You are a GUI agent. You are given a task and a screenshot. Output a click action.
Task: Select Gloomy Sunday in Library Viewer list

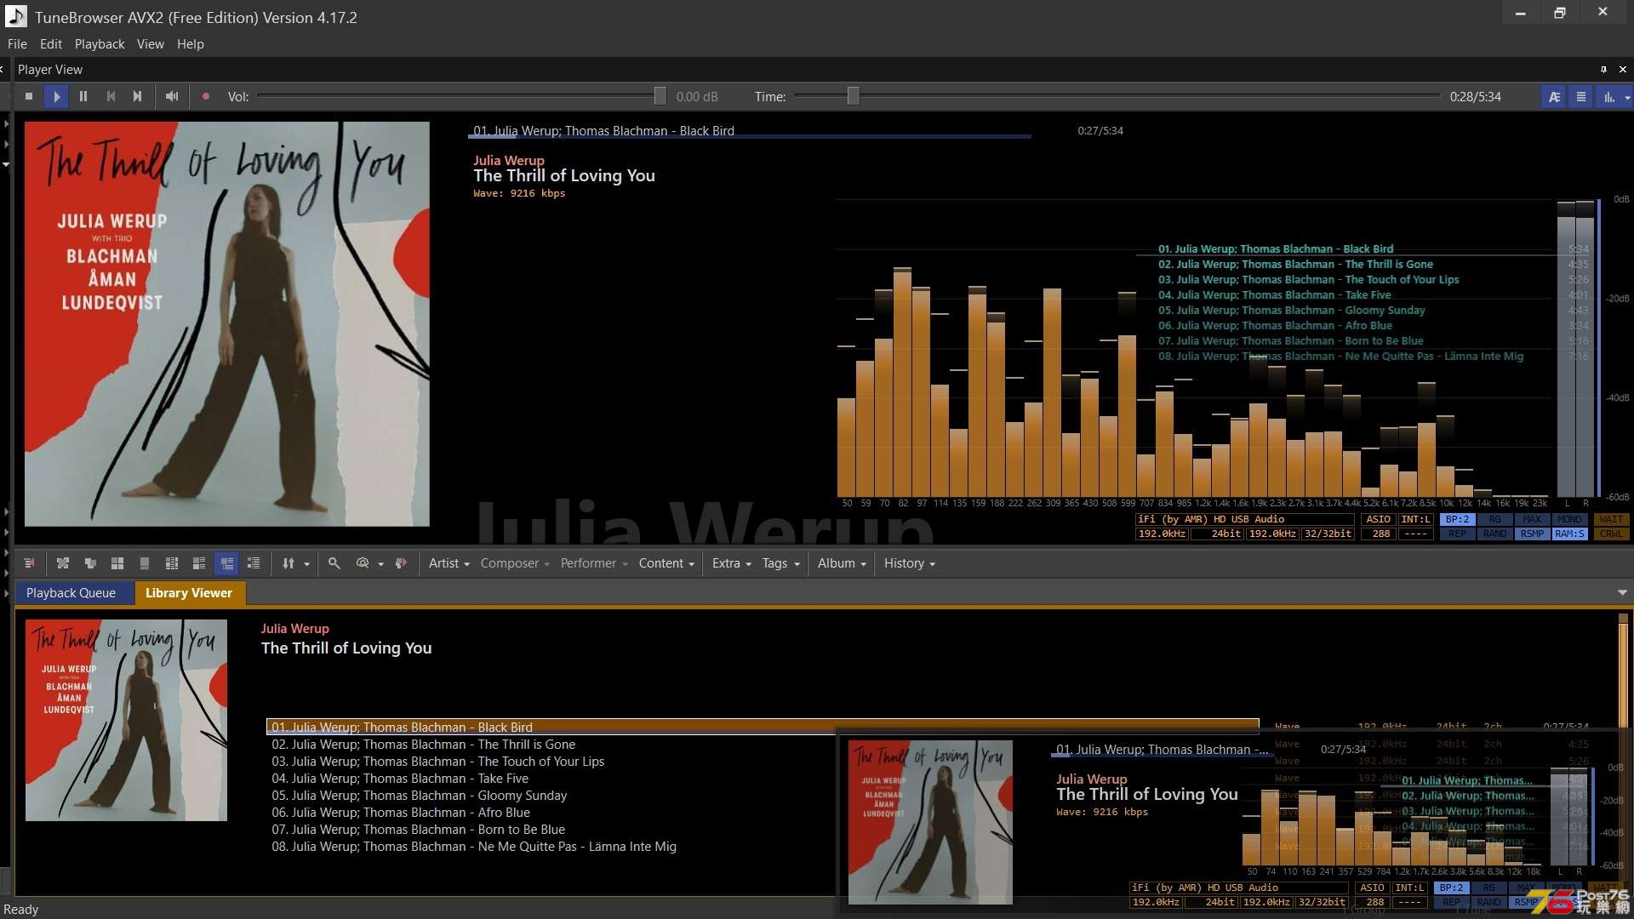(x=419, y=796)
